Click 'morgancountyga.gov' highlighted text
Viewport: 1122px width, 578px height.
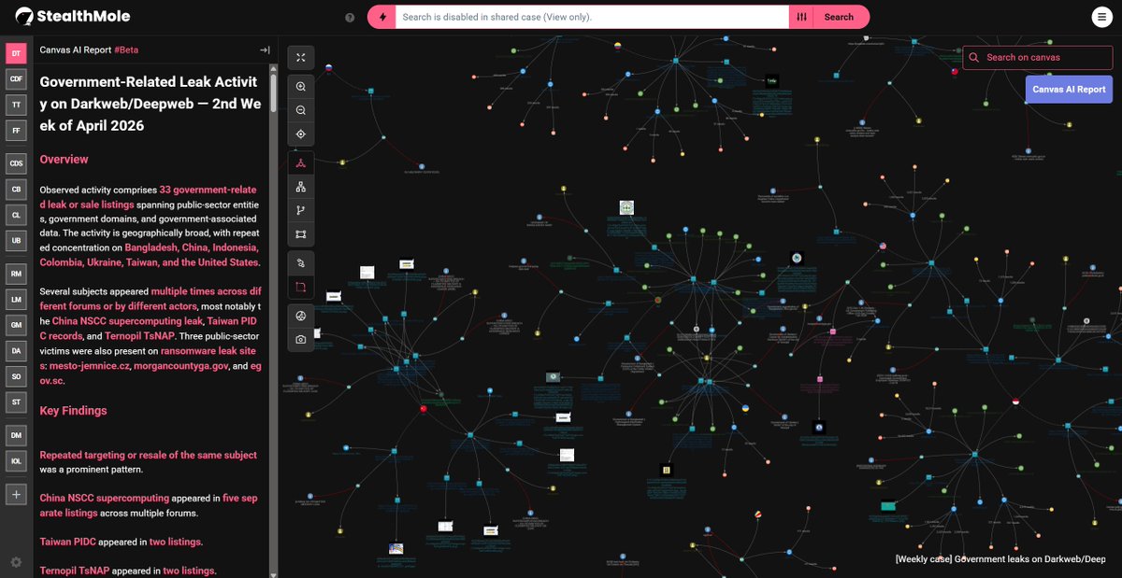click(x=180, y=366)
